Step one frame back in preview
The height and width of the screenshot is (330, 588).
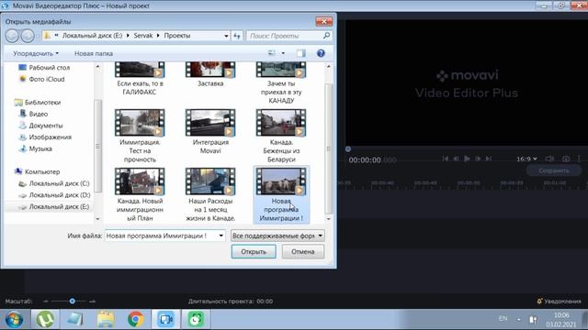pos(456,159)
